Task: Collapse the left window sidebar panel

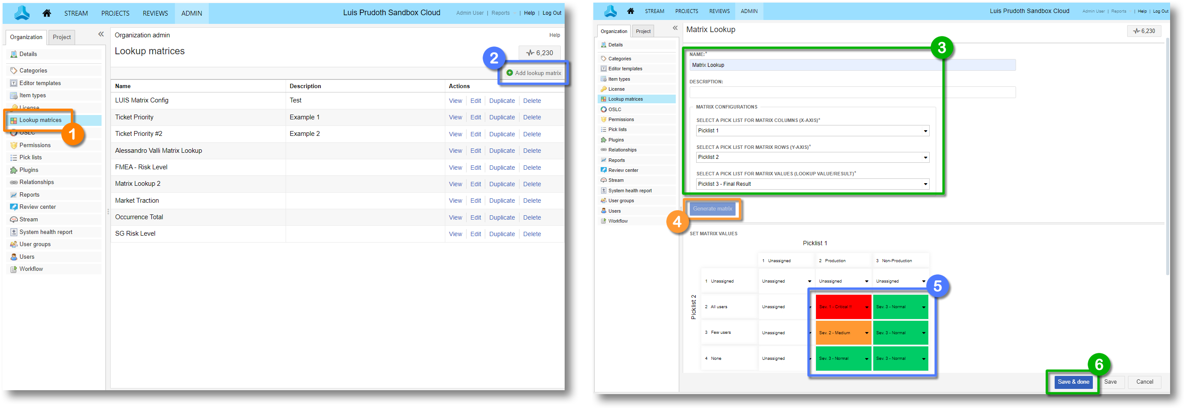Action: (101, 34)
